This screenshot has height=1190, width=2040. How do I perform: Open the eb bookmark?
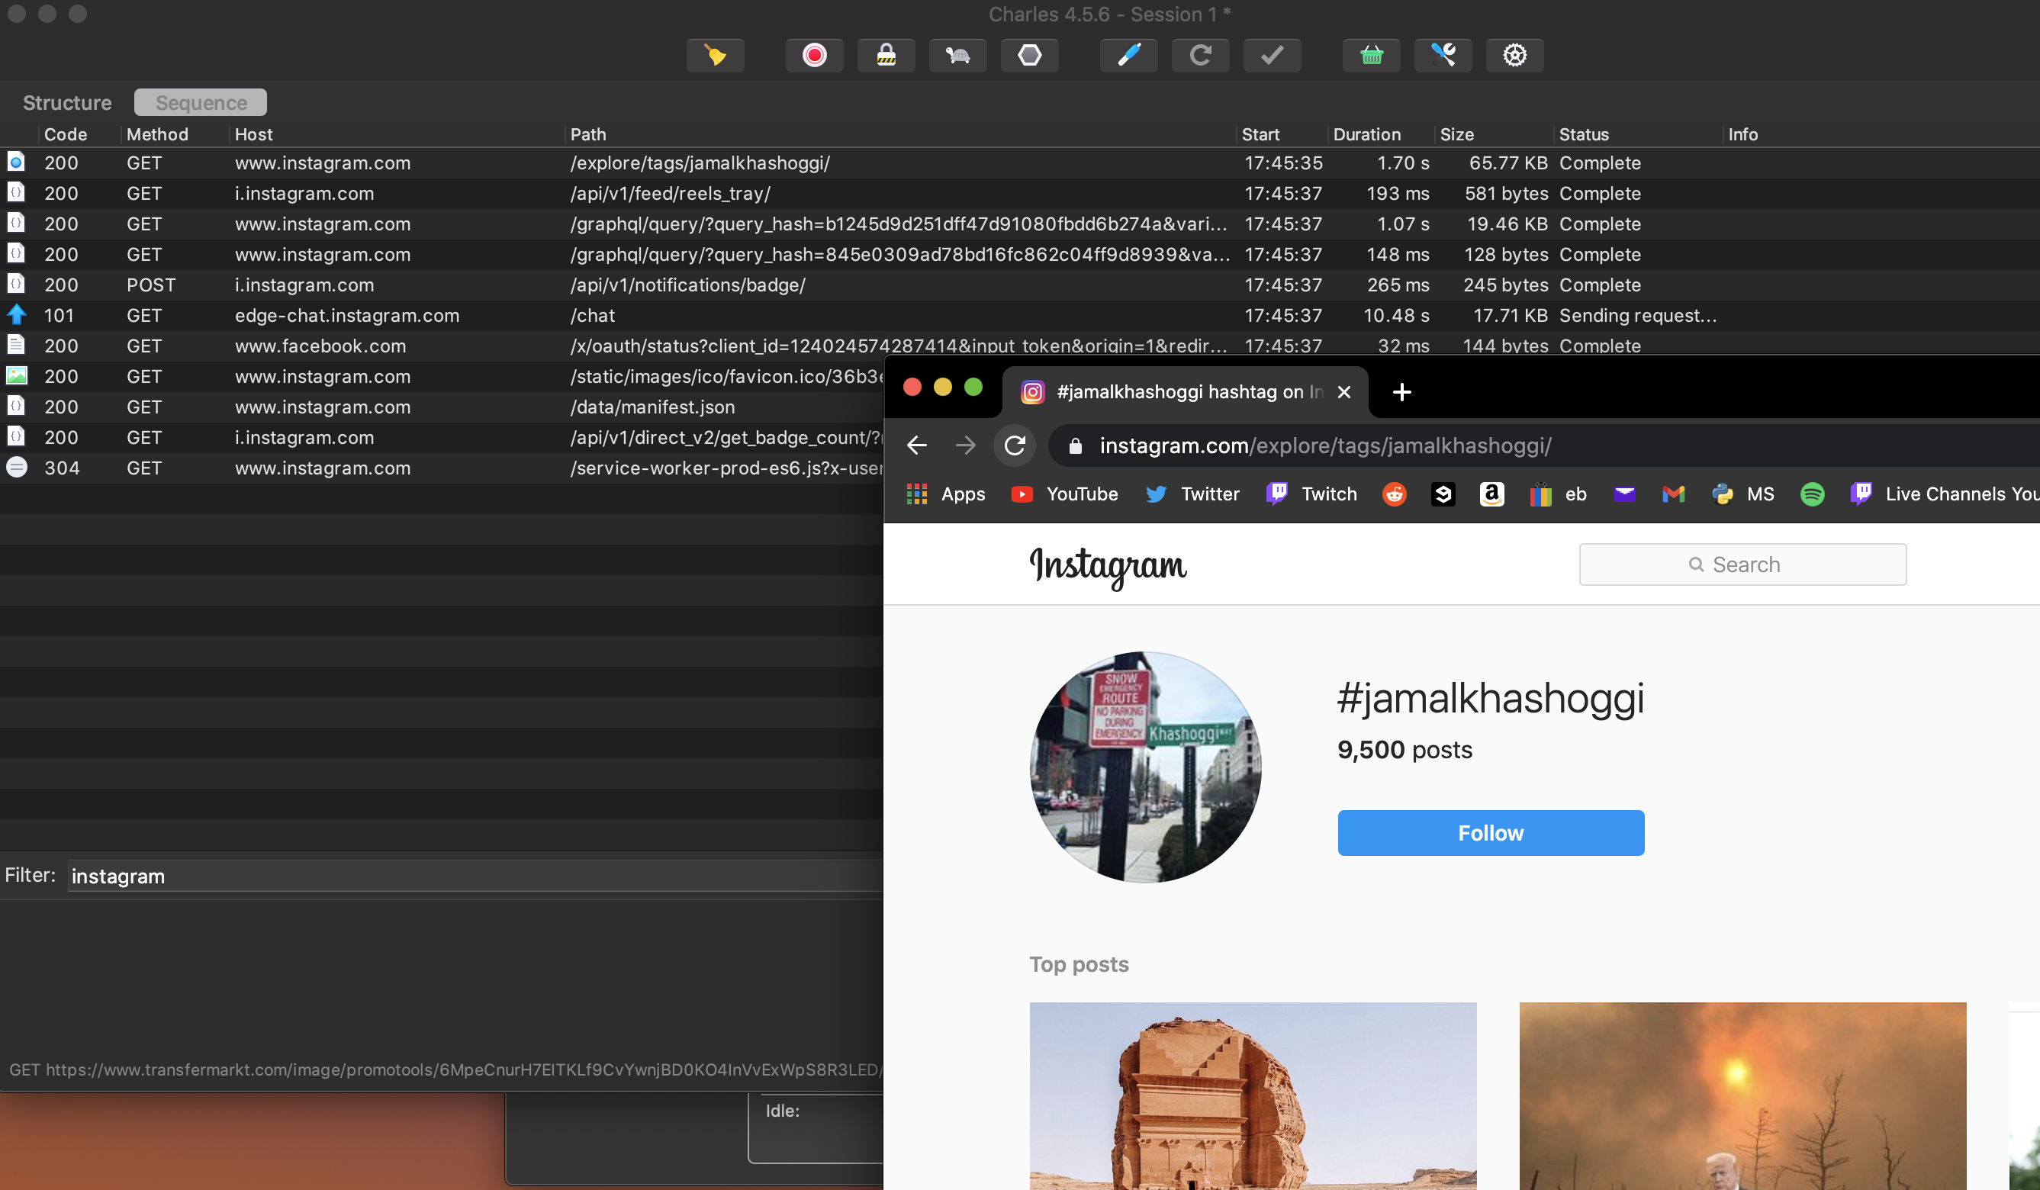pos(1558,494)
